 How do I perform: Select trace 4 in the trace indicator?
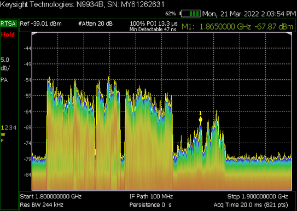click(x=15, y=128)
